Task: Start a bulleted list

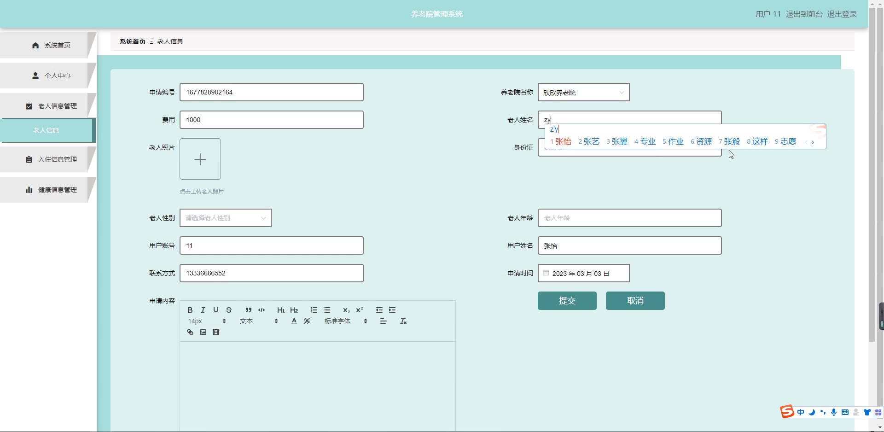Action: (x=327, y=310)
